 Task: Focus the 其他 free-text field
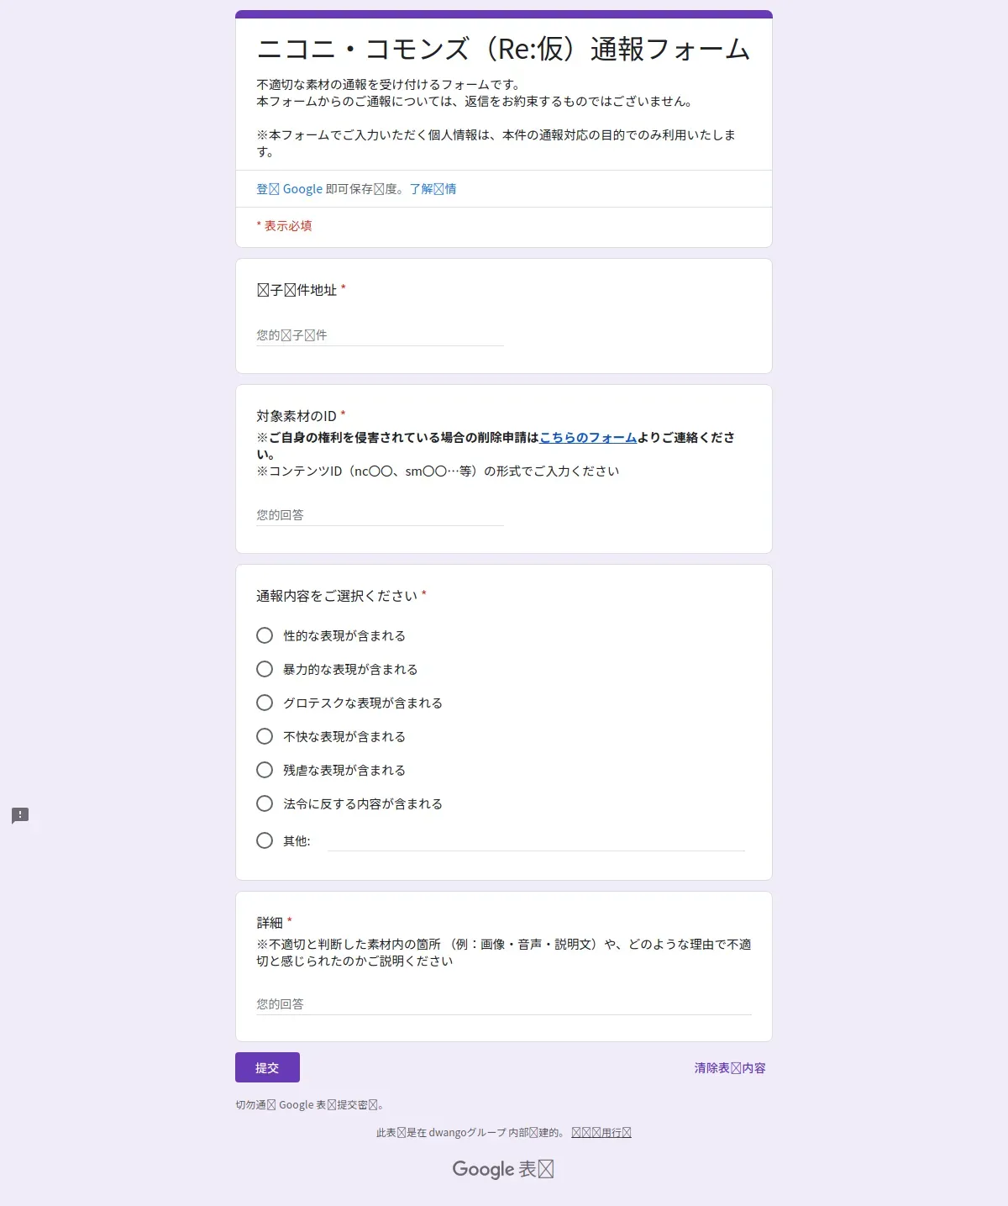[536, 840]
